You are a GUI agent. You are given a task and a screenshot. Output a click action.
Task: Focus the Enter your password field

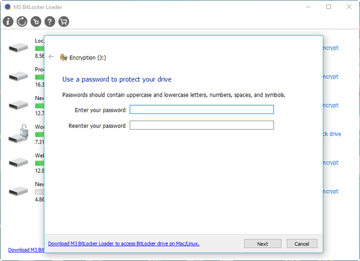click(x=202, y=110)
